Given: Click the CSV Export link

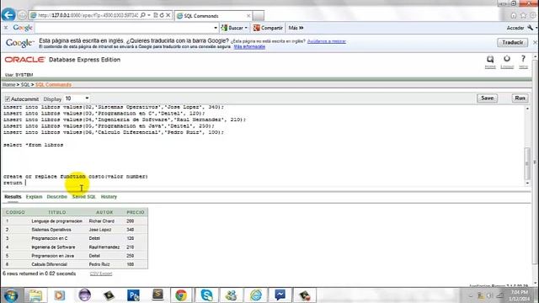Looking at the screenshot, I should pyautogui.click(x=101, y=274).
